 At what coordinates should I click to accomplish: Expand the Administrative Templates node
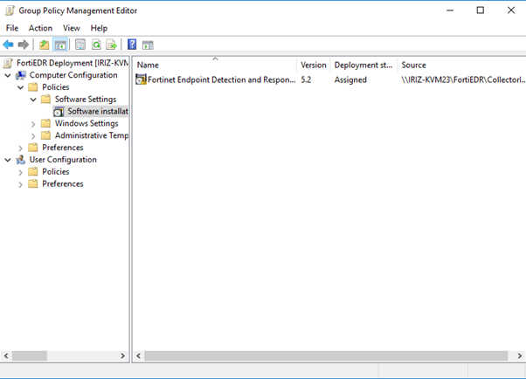33,136
